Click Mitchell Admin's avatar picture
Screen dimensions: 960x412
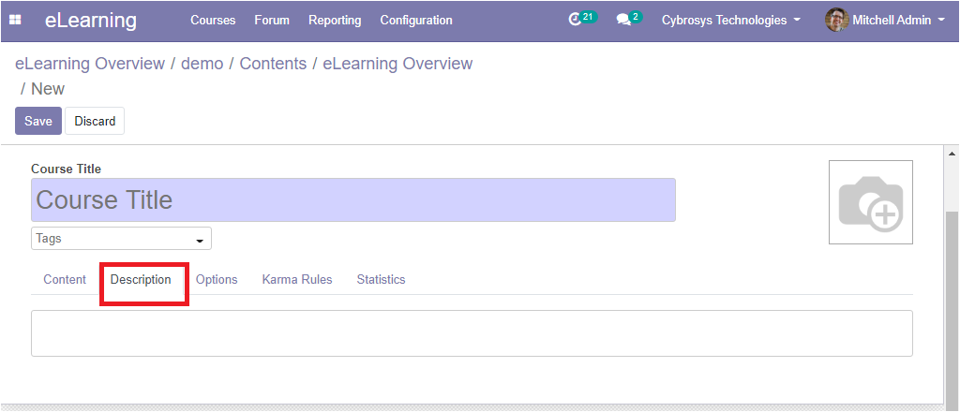click(836, 21)
